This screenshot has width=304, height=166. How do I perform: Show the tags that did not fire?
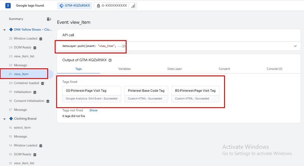point(93,110)
